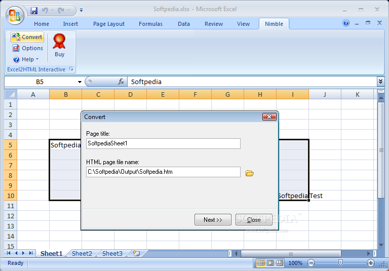Click the Name Box showing B5
Screen dimensions: 389x271
click(40, 82)
